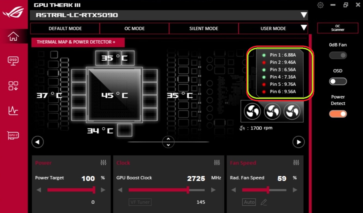Click the Pin 3 : 6.56A reading

283,70
